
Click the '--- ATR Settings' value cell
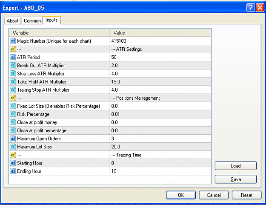tap(160, 49)
